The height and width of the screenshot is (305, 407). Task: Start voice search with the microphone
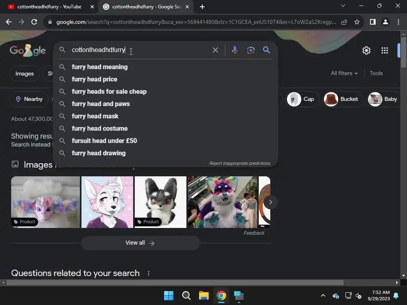235,50
